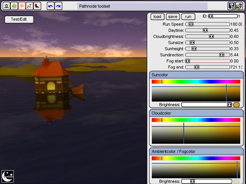Click the moon logo icon in the corner
The image size is (246, 184).
pos(8,176)
